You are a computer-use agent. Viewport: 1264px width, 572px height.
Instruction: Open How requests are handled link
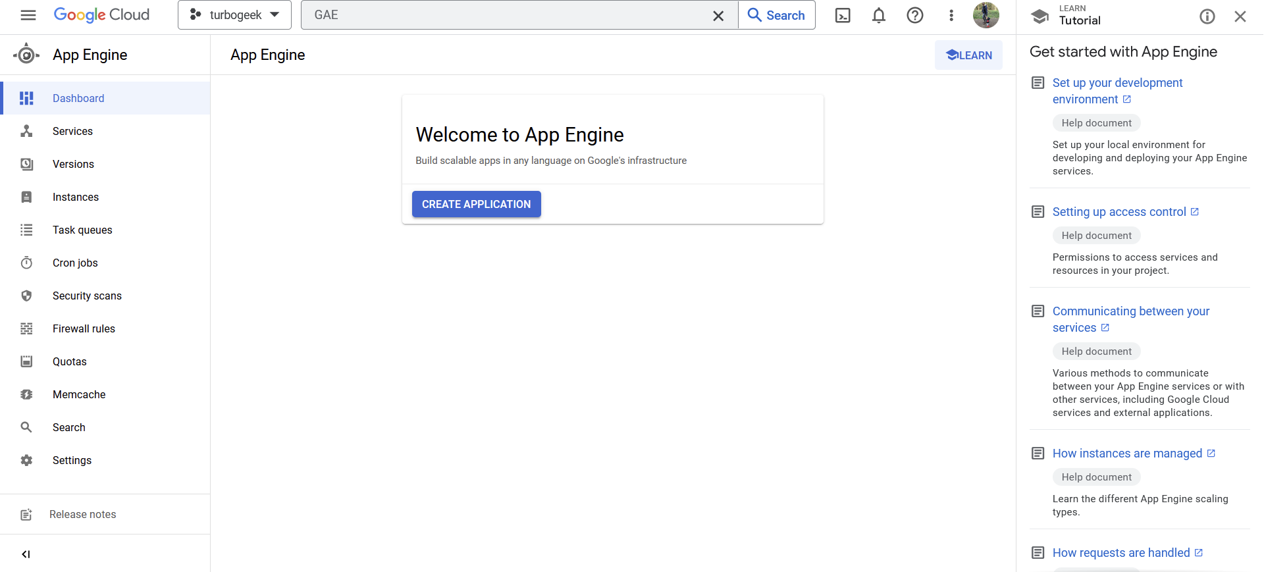[x=1128, y=553]
